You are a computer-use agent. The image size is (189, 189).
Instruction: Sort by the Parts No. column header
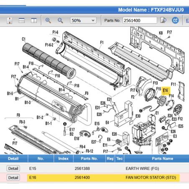coord(89,158)
